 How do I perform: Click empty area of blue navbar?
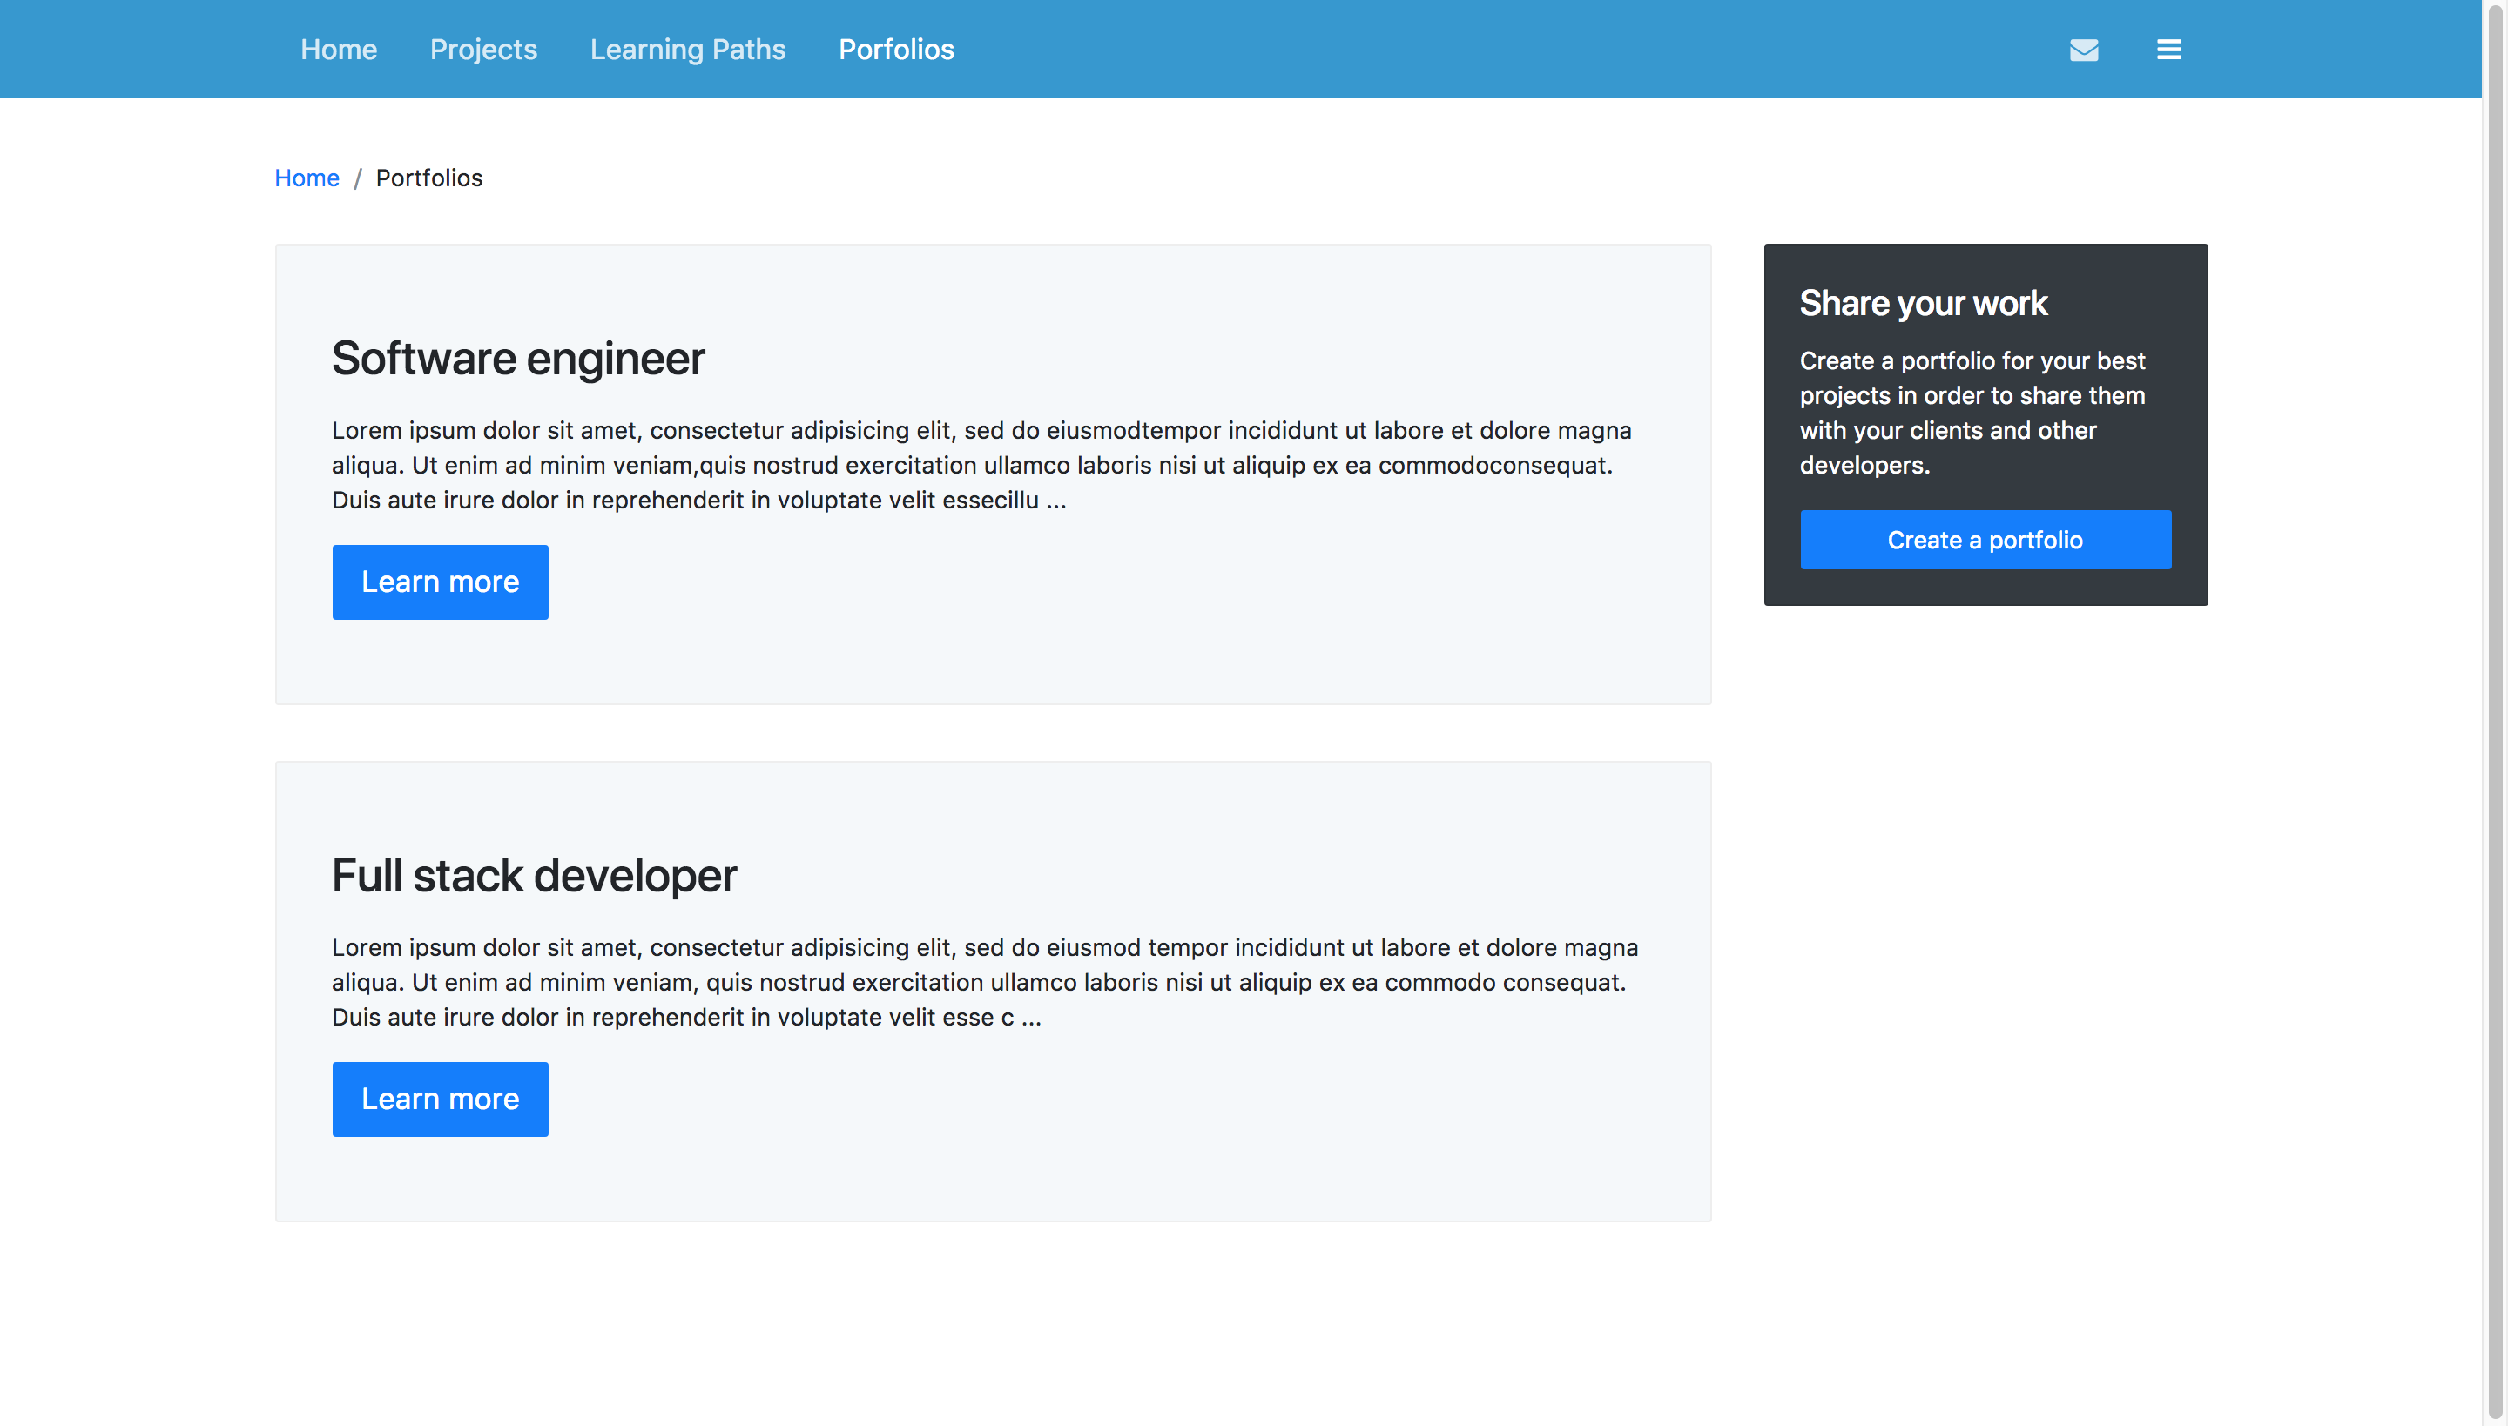click(x=1470, y=49)
